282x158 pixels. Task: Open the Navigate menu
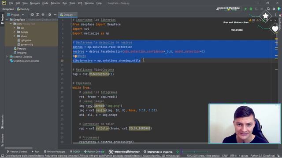click(x=35, y=3)
